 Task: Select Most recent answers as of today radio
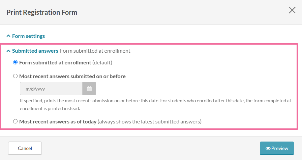click(x=15, y=121)
